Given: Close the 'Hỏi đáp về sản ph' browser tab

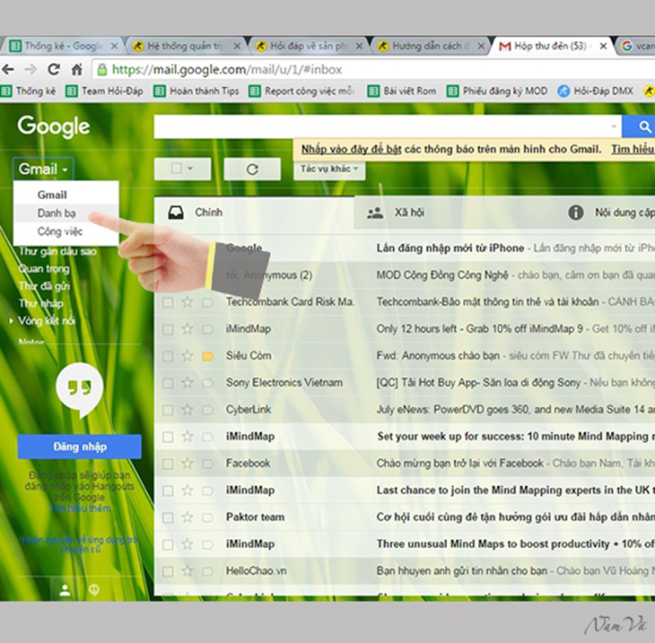Looking at the screenshot, I should point(359,46).
